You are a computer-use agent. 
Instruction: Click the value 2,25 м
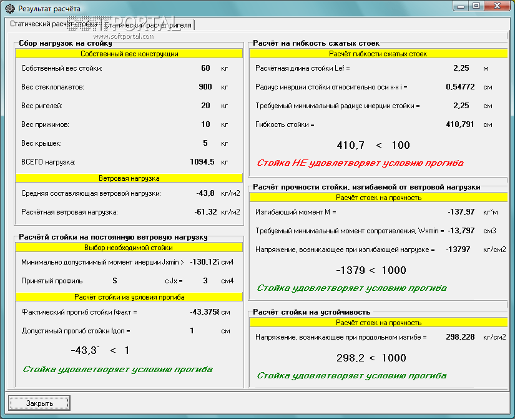(x=461, y=68)
